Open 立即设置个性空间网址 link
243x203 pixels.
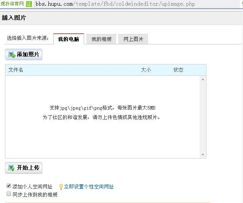89,187
